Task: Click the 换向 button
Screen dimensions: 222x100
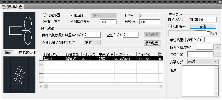Action: pyautogui.click(x=8, y=53)
